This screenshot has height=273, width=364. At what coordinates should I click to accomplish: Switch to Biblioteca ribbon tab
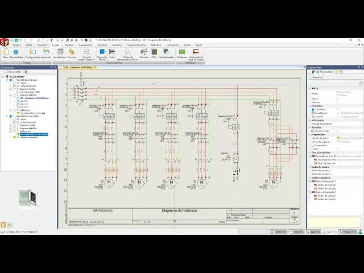156,45
